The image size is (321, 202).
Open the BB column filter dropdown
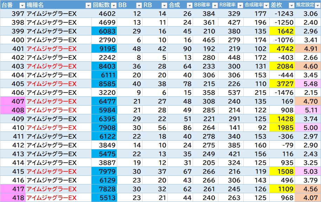click(x=139, y=5)
